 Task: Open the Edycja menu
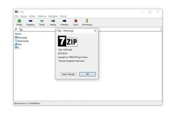click(x=24, y=16)
